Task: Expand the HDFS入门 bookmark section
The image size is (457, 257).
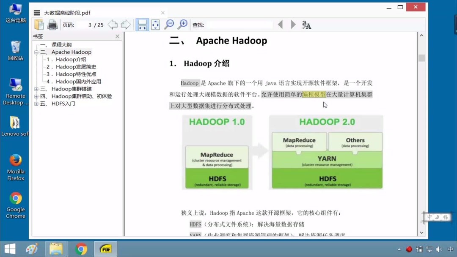Action: (x=36, y=103)
